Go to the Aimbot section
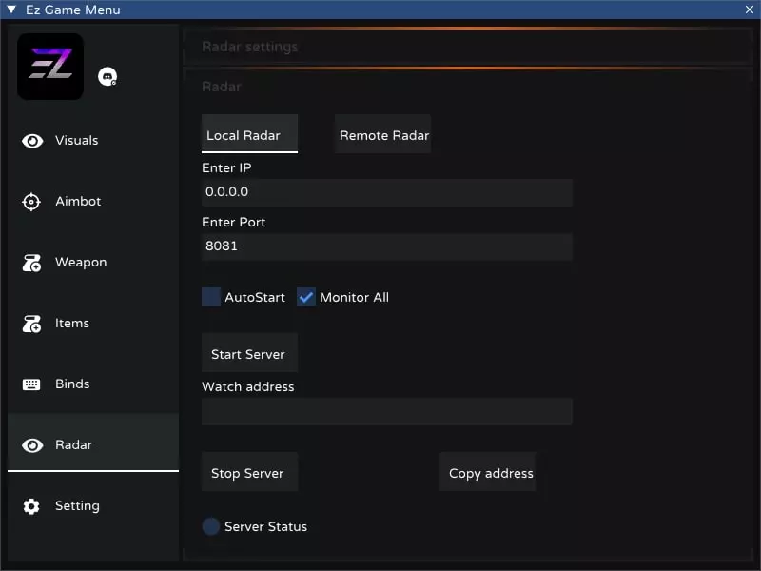 coord(78,201)
